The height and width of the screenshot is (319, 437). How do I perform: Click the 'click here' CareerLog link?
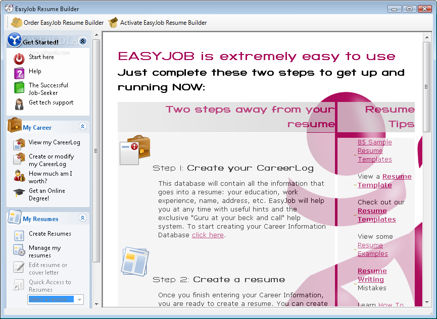208,235
